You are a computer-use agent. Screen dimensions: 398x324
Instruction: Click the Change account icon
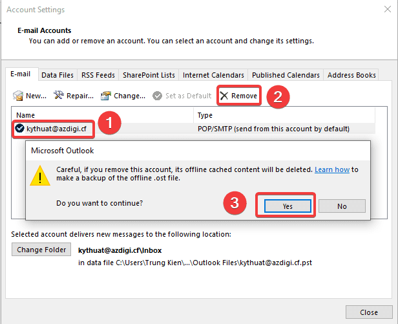pos(105,96)
